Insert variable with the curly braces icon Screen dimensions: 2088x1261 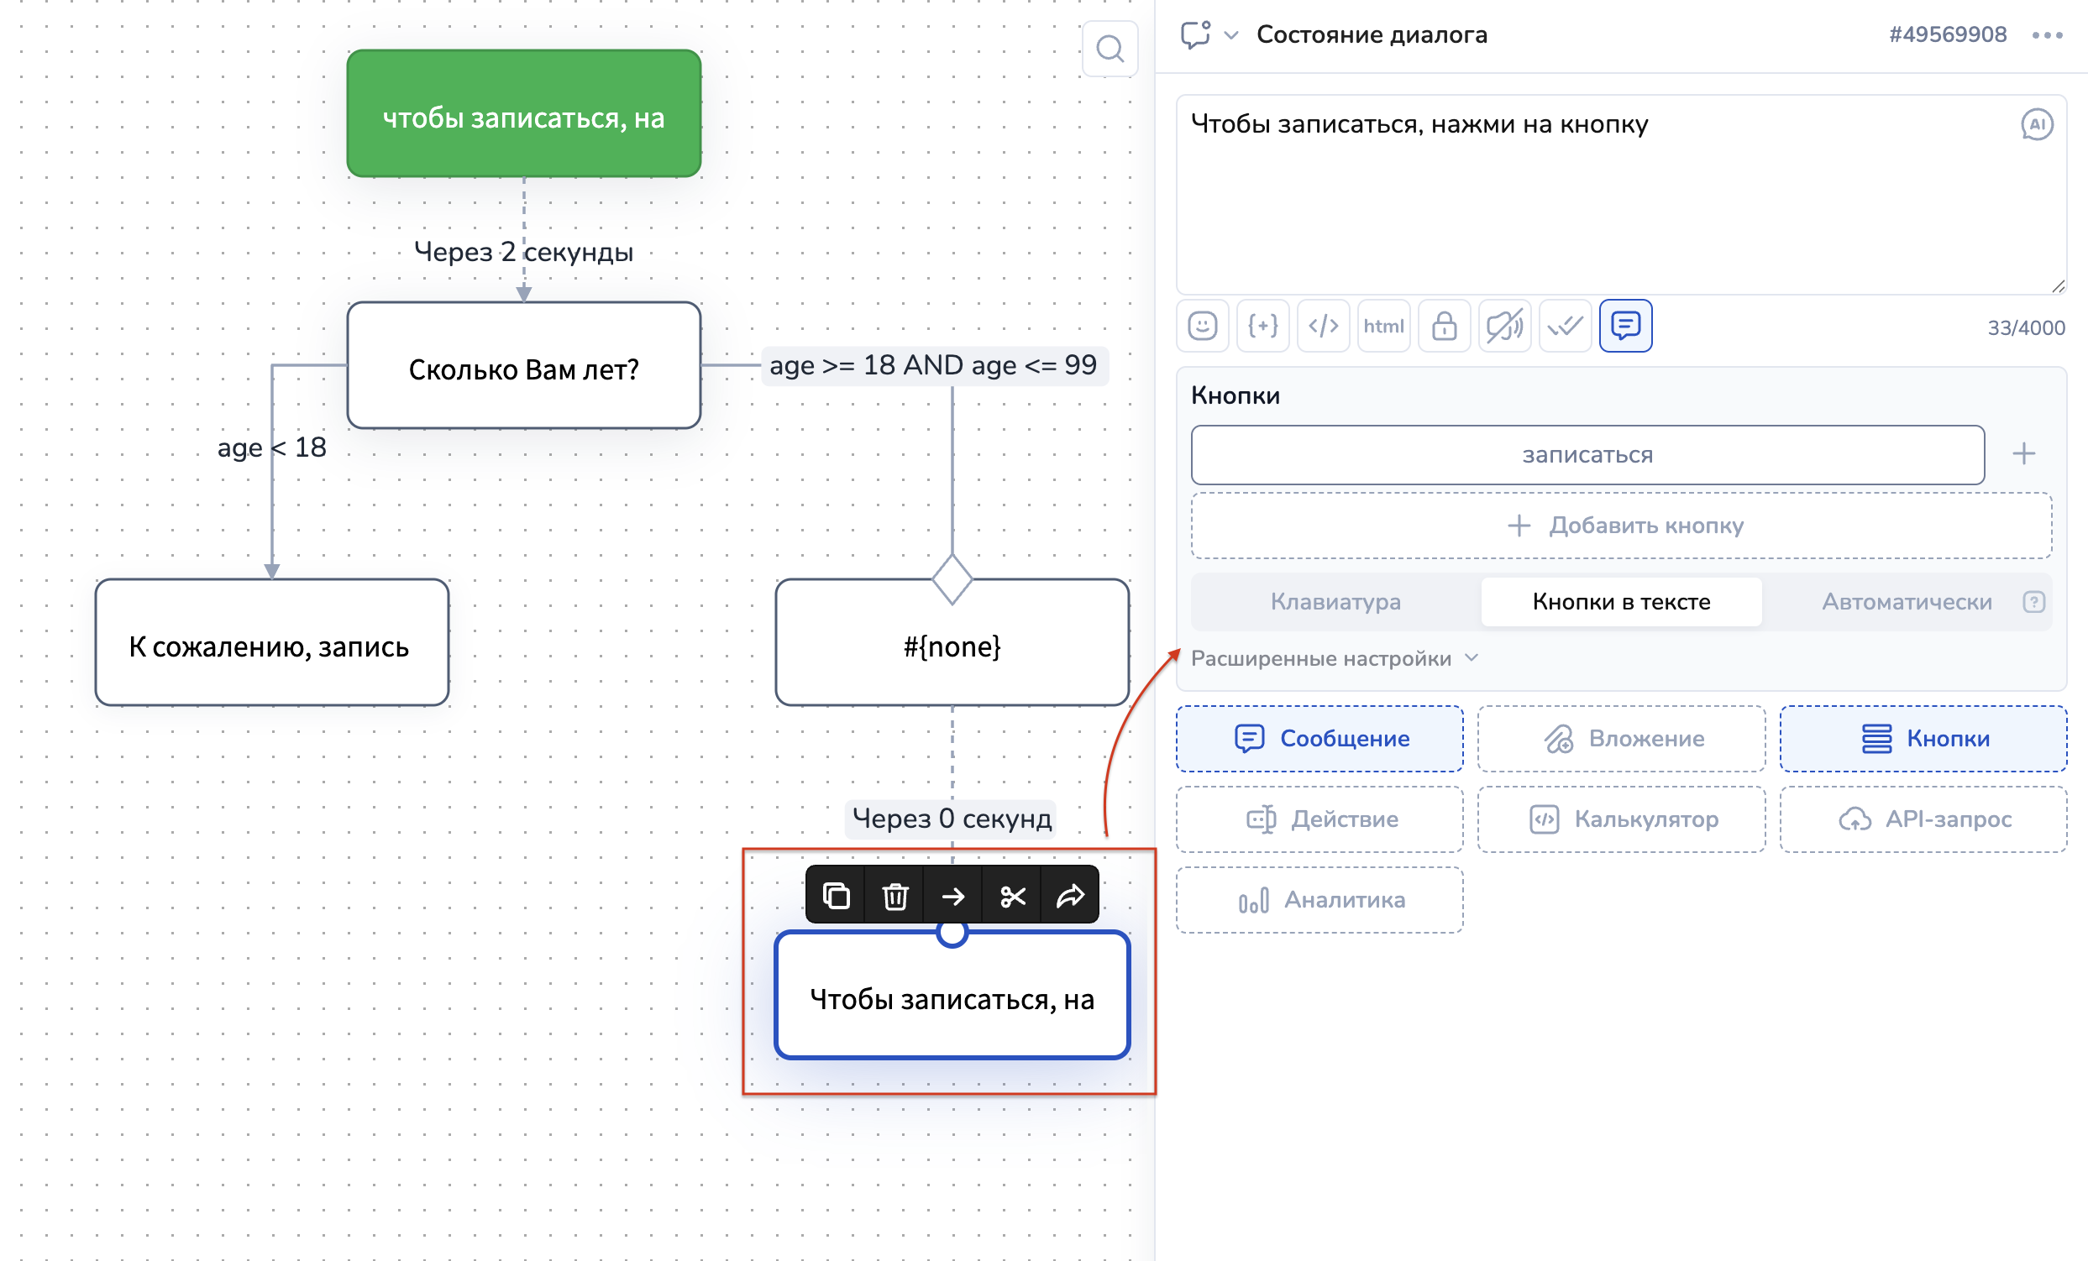[1262, 325]
